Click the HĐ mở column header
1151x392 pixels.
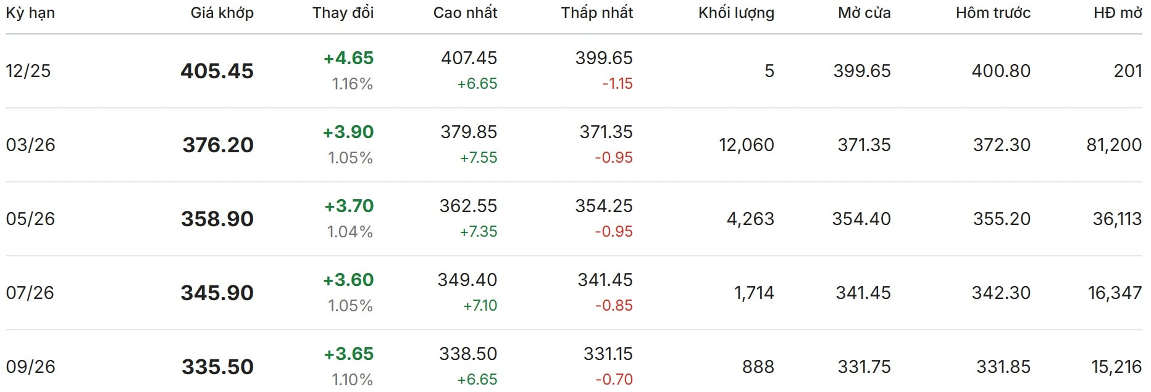pos(1117,13)
